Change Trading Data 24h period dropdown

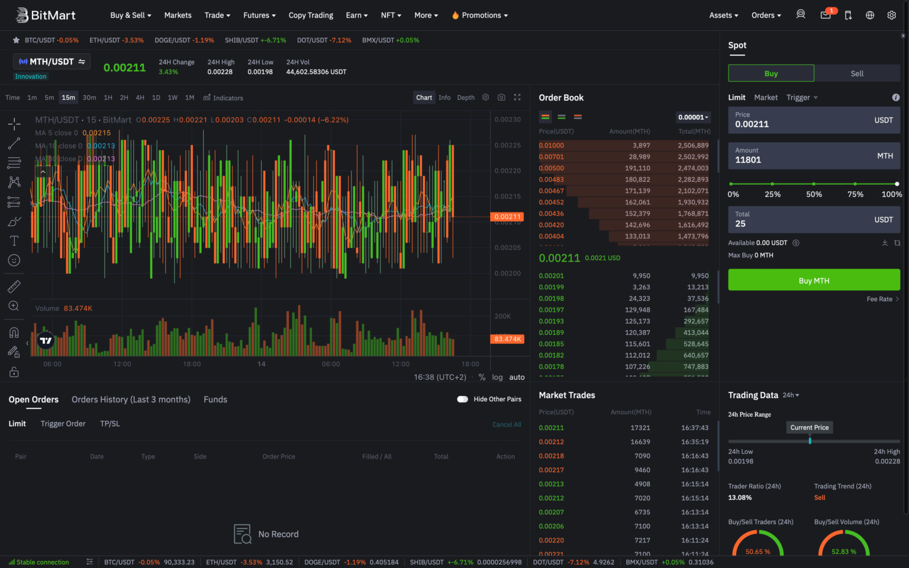click(x=791, y=395)
